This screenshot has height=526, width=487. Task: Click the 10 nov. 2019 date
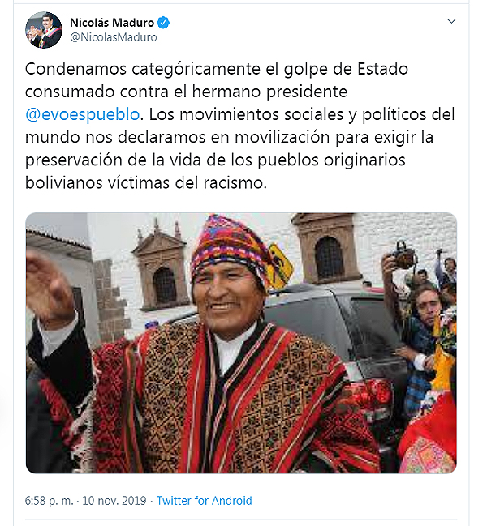click(114, 501)
